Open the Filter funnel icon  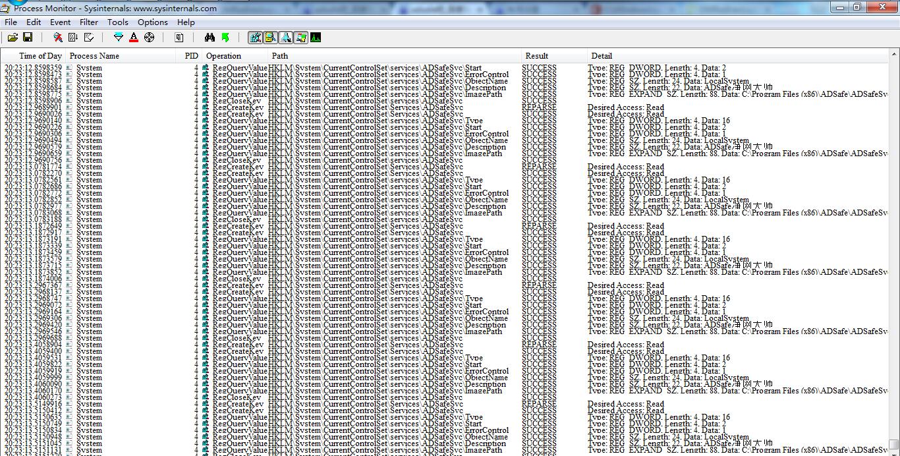(x=119, y=38)
